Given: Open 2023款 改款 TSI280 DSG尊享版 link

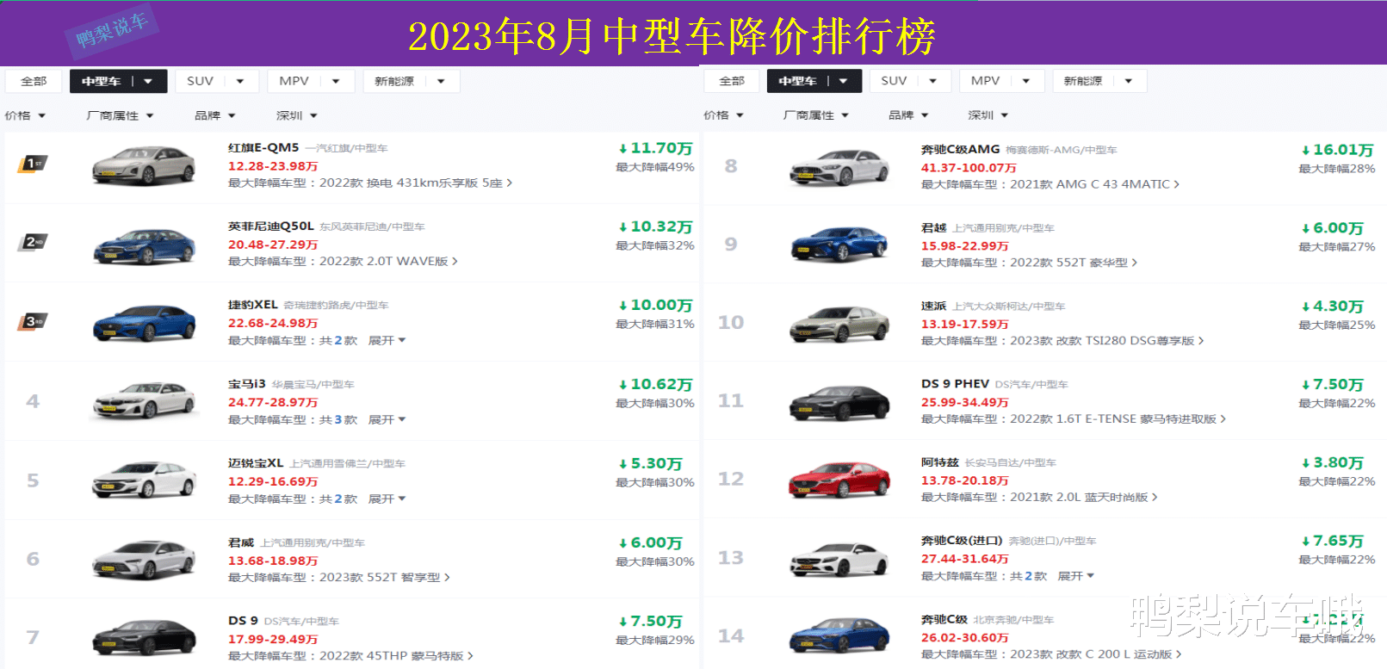Looking at the screenshot, I should pos(1106,341).
